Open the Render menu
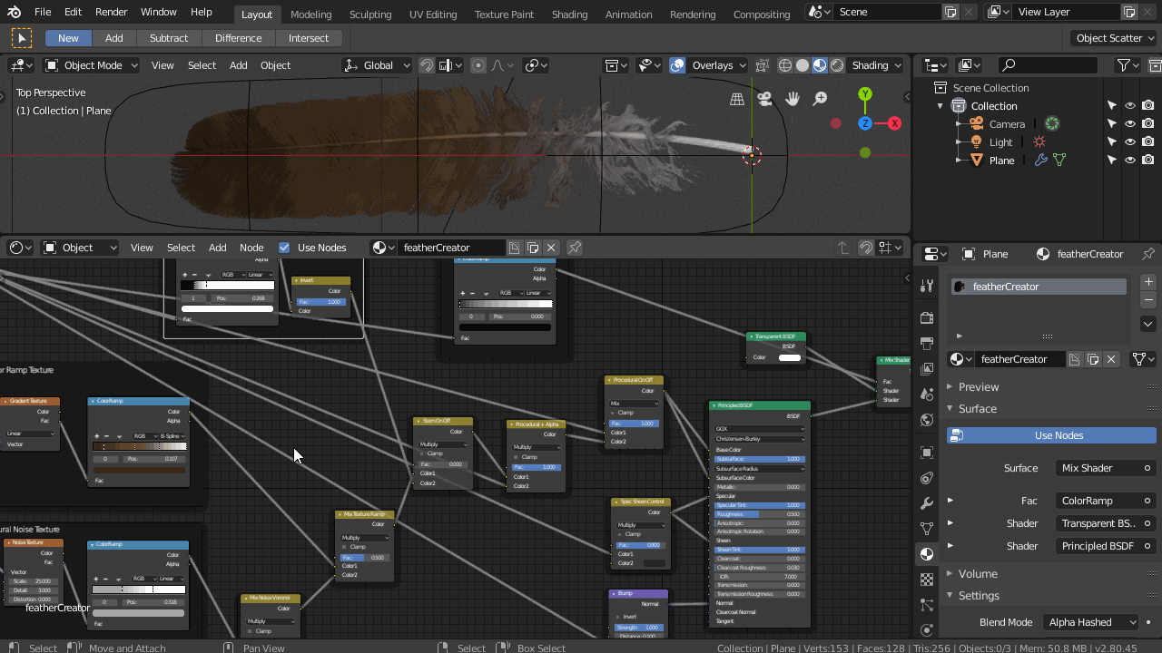 (x=112, y=12)
